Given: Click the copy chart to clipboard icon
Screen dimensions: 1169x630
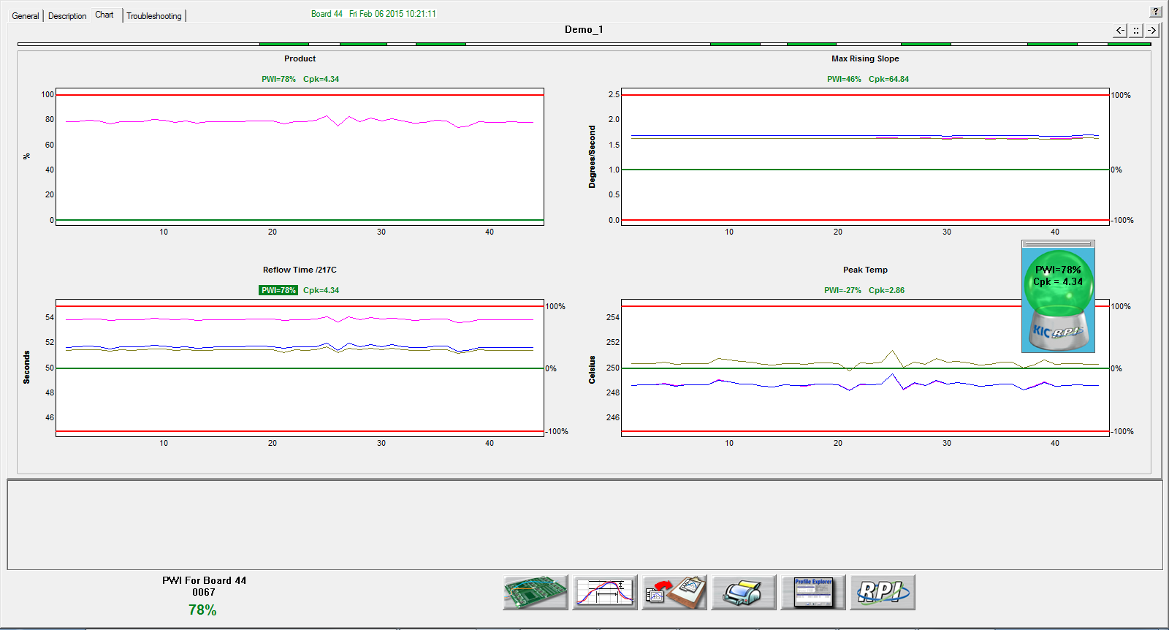Looking at the screenshot, I should point(674,592).
